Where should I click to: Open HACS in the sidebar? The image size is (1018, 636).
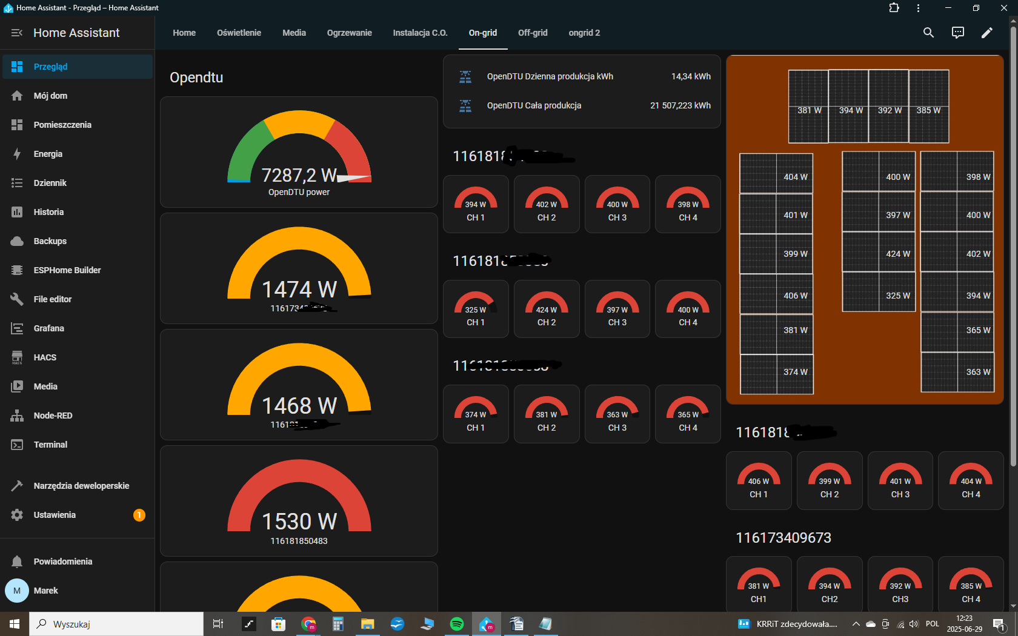pos(78,357)
